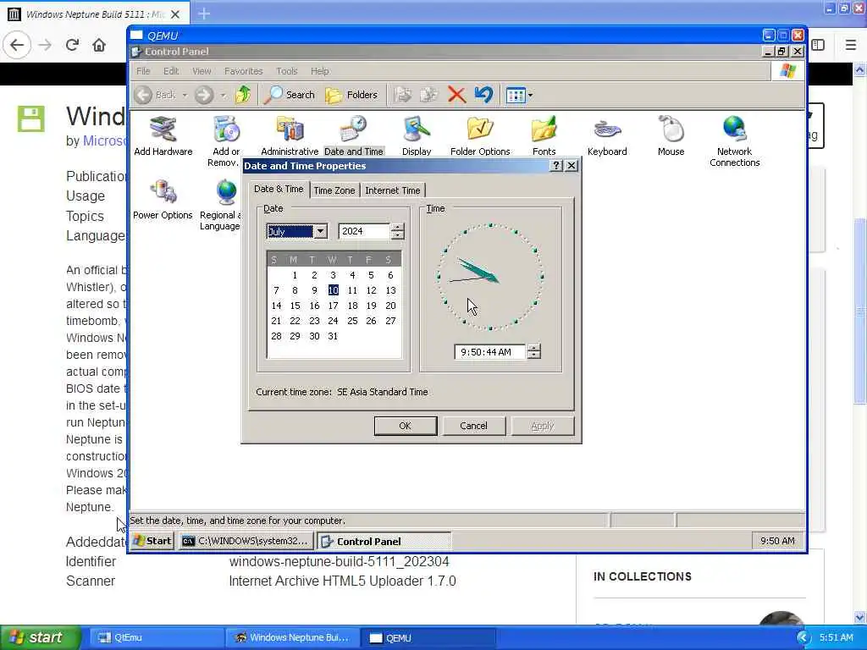Viewport: 867px width, 650px height.
Task: Open the View menu
Action: click(x=202, y=71)
